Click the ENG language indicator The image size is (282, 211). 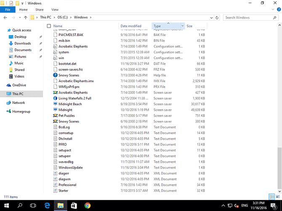click(245, 206)
